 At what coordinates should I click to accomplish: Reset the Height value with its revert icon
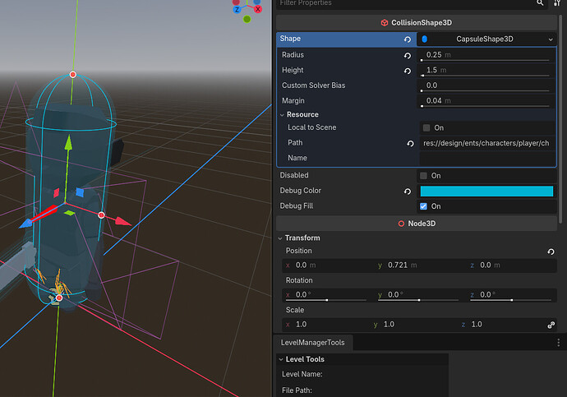click(407, 71)
